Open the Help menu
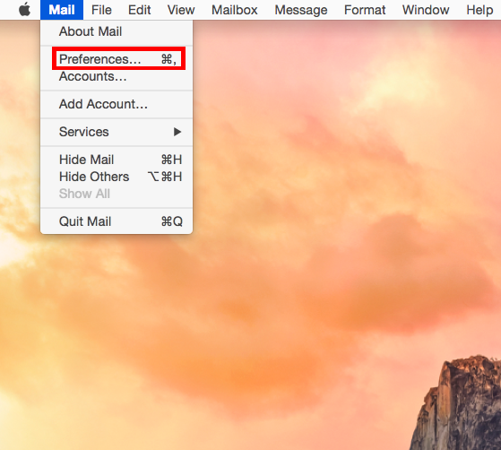The width and height of the screenshot is (501, 450). tap(479, 10)
